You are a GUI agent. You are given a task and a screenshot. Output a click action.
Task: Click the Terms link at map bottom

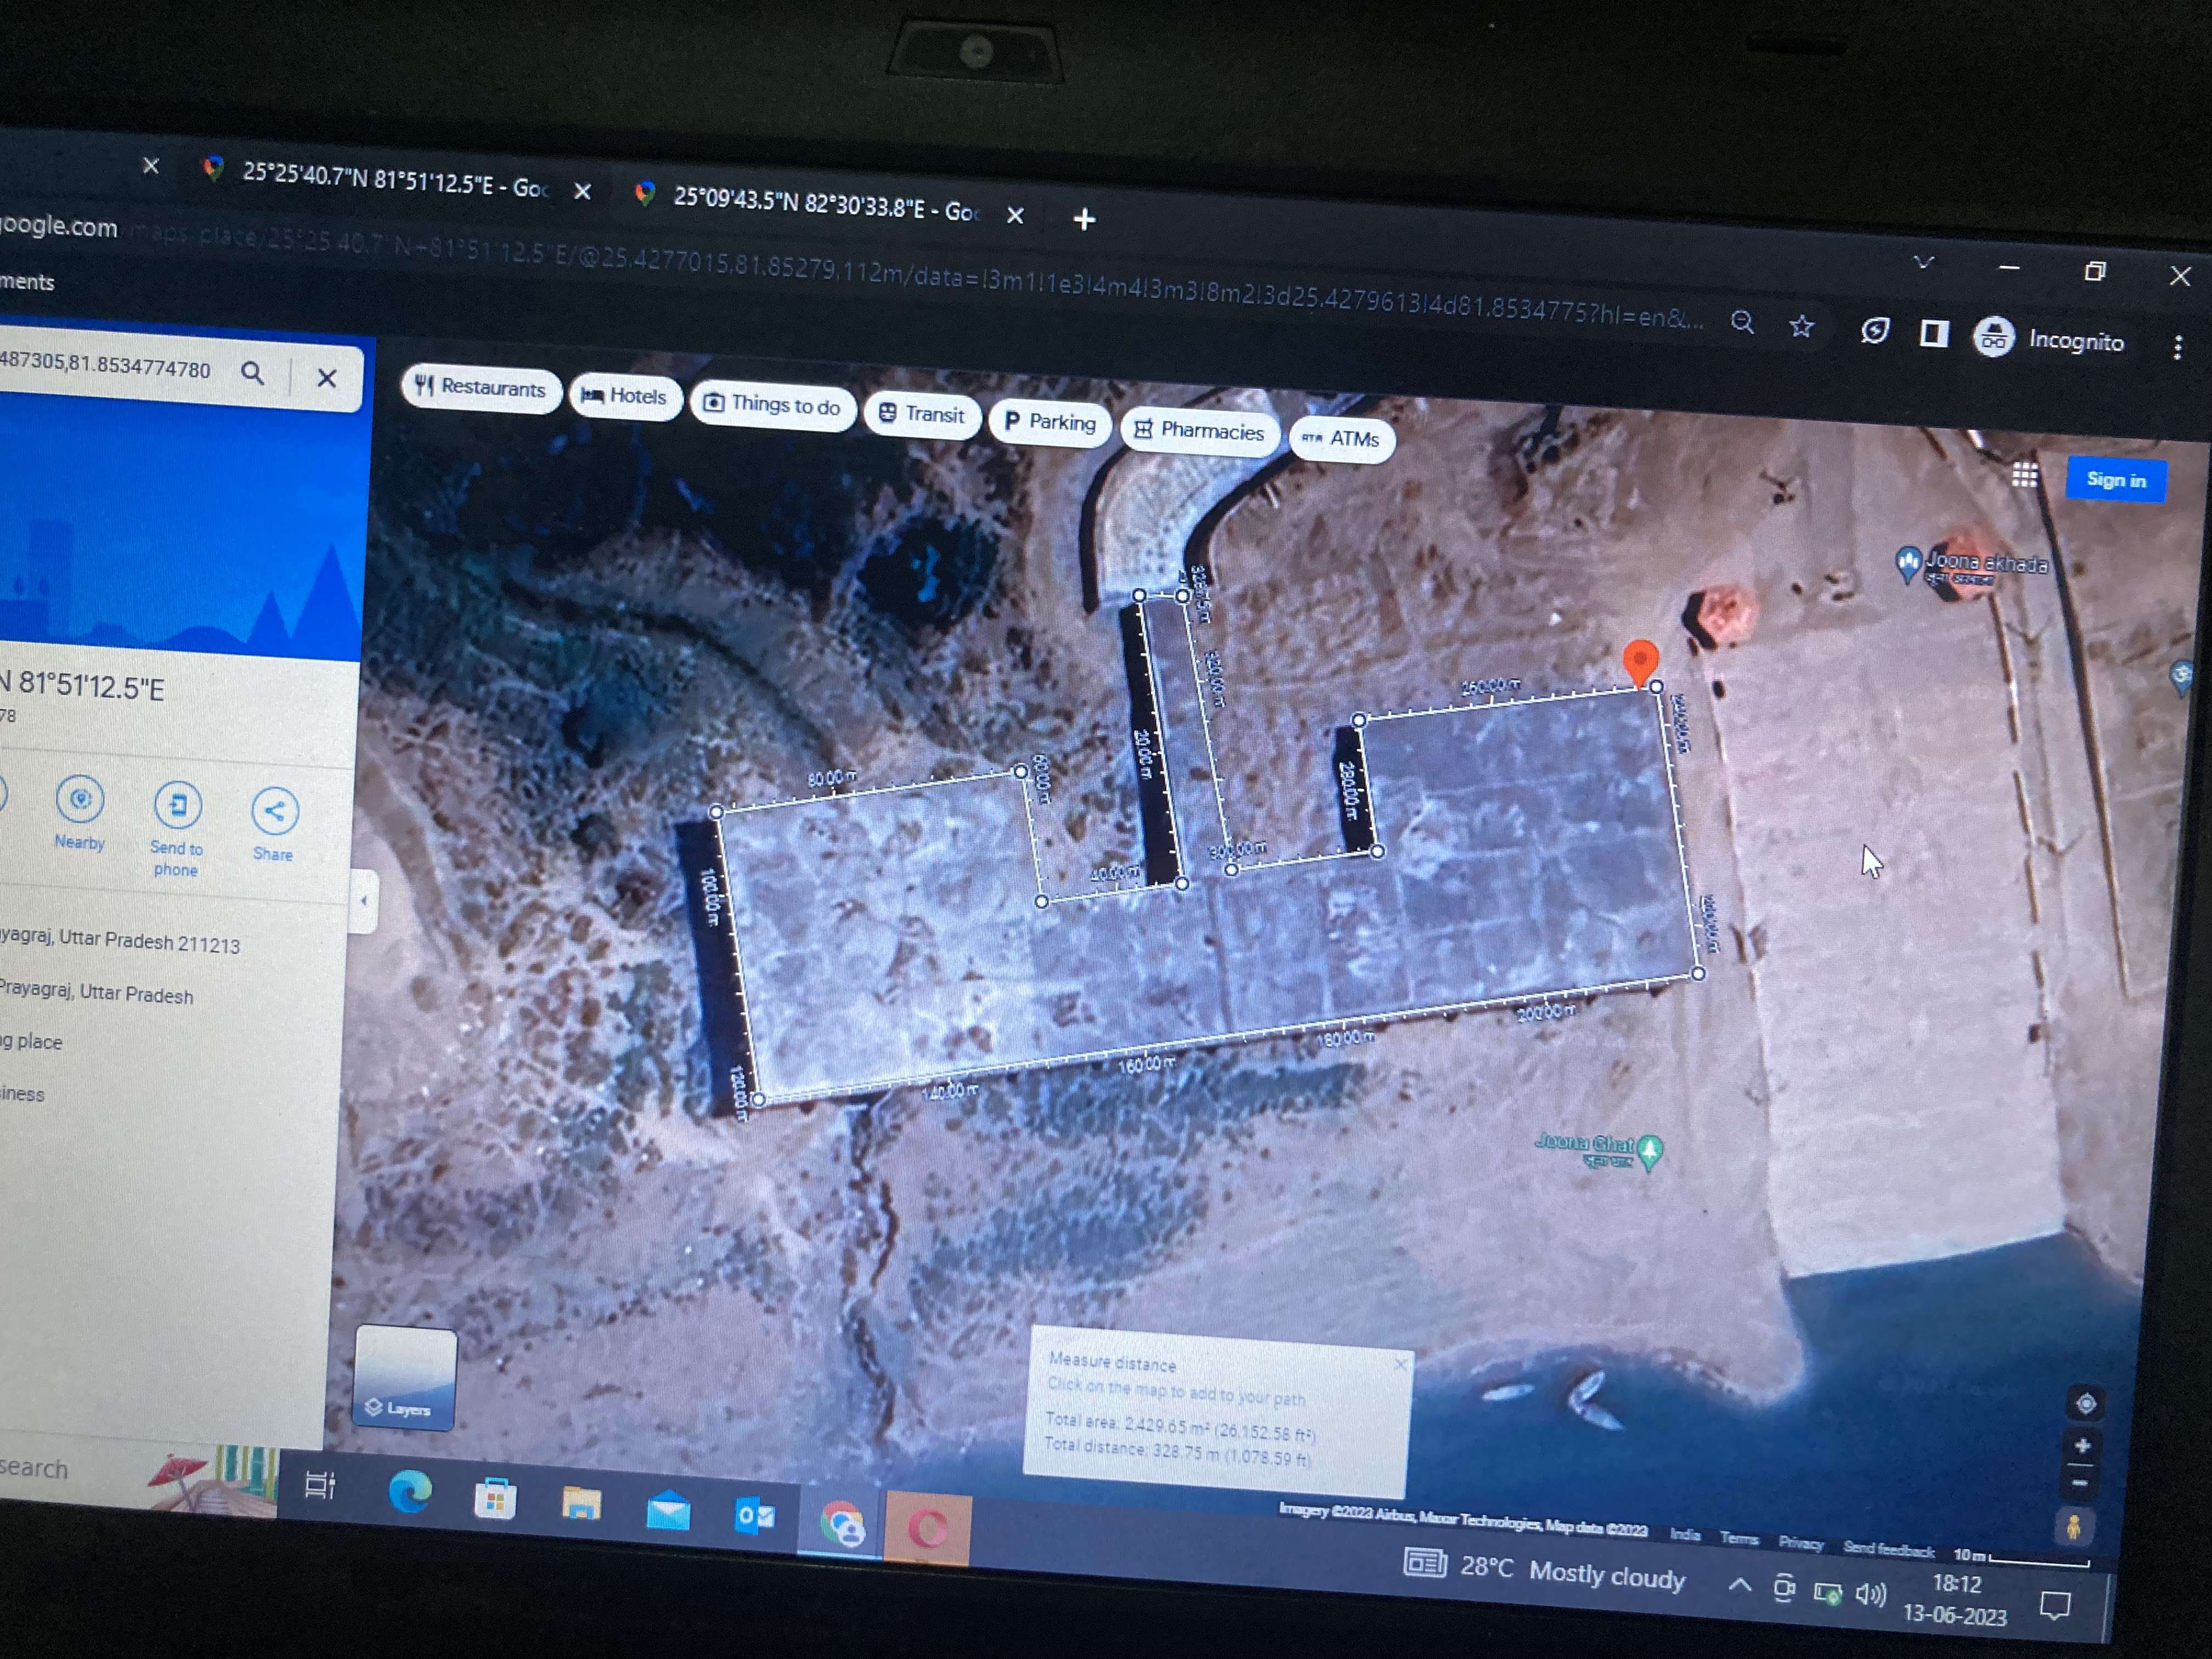pyautogui.click(x=1739, y=1539)
